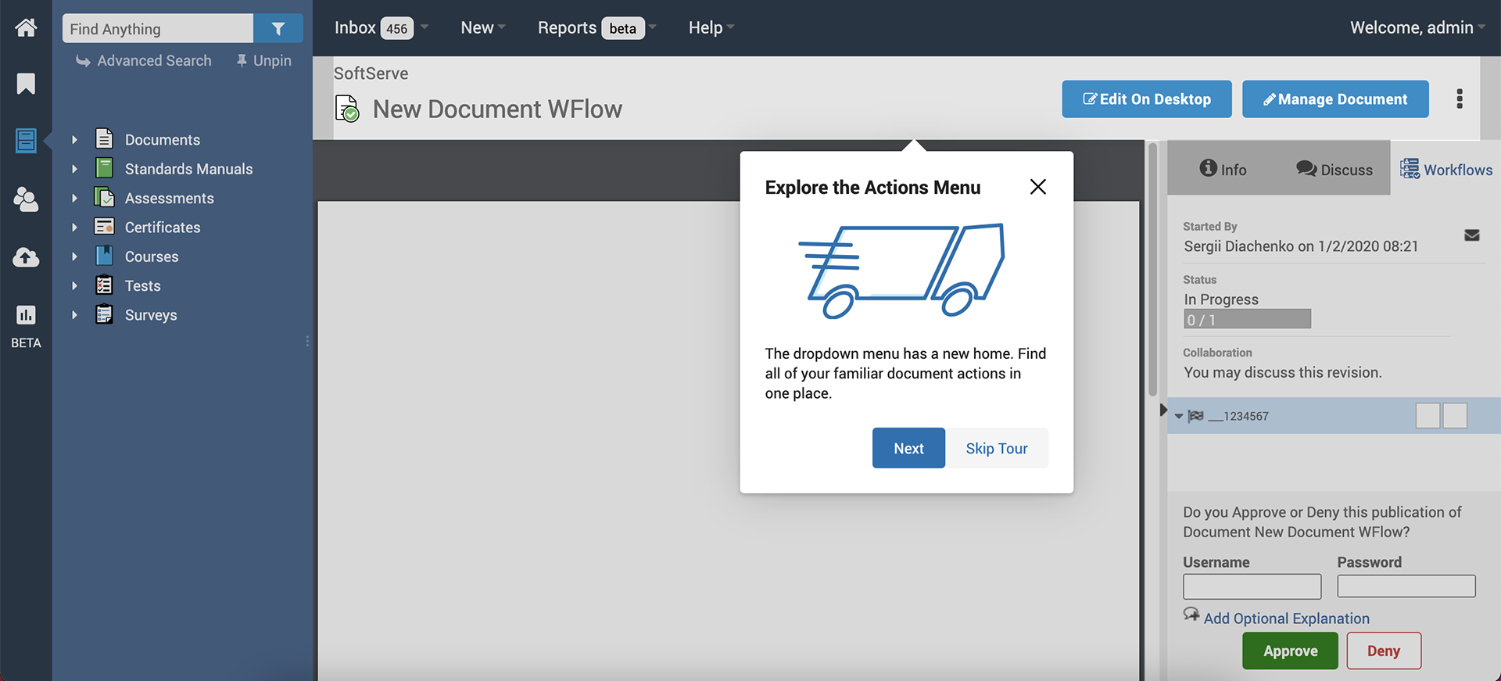Collapse the right side panel arrow

pos(1163,410)
